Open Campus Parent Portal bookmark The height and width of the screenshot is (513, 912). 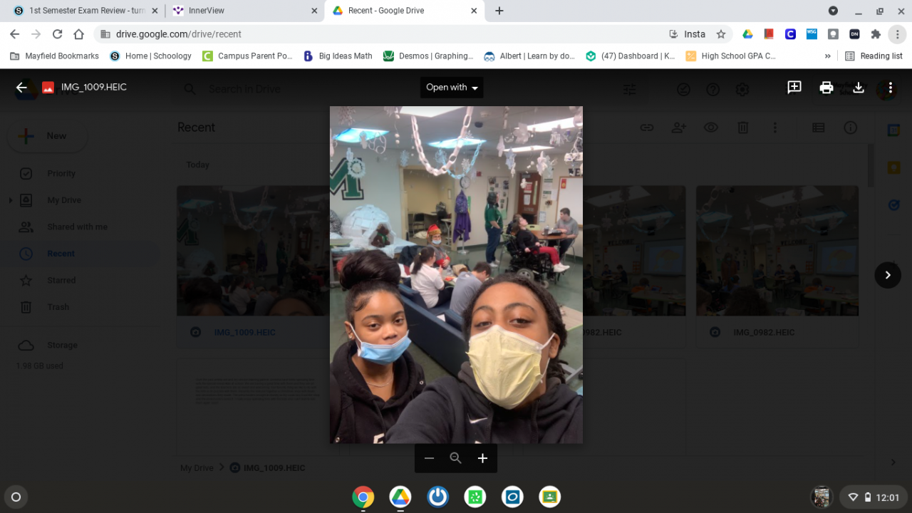point(247,56)
